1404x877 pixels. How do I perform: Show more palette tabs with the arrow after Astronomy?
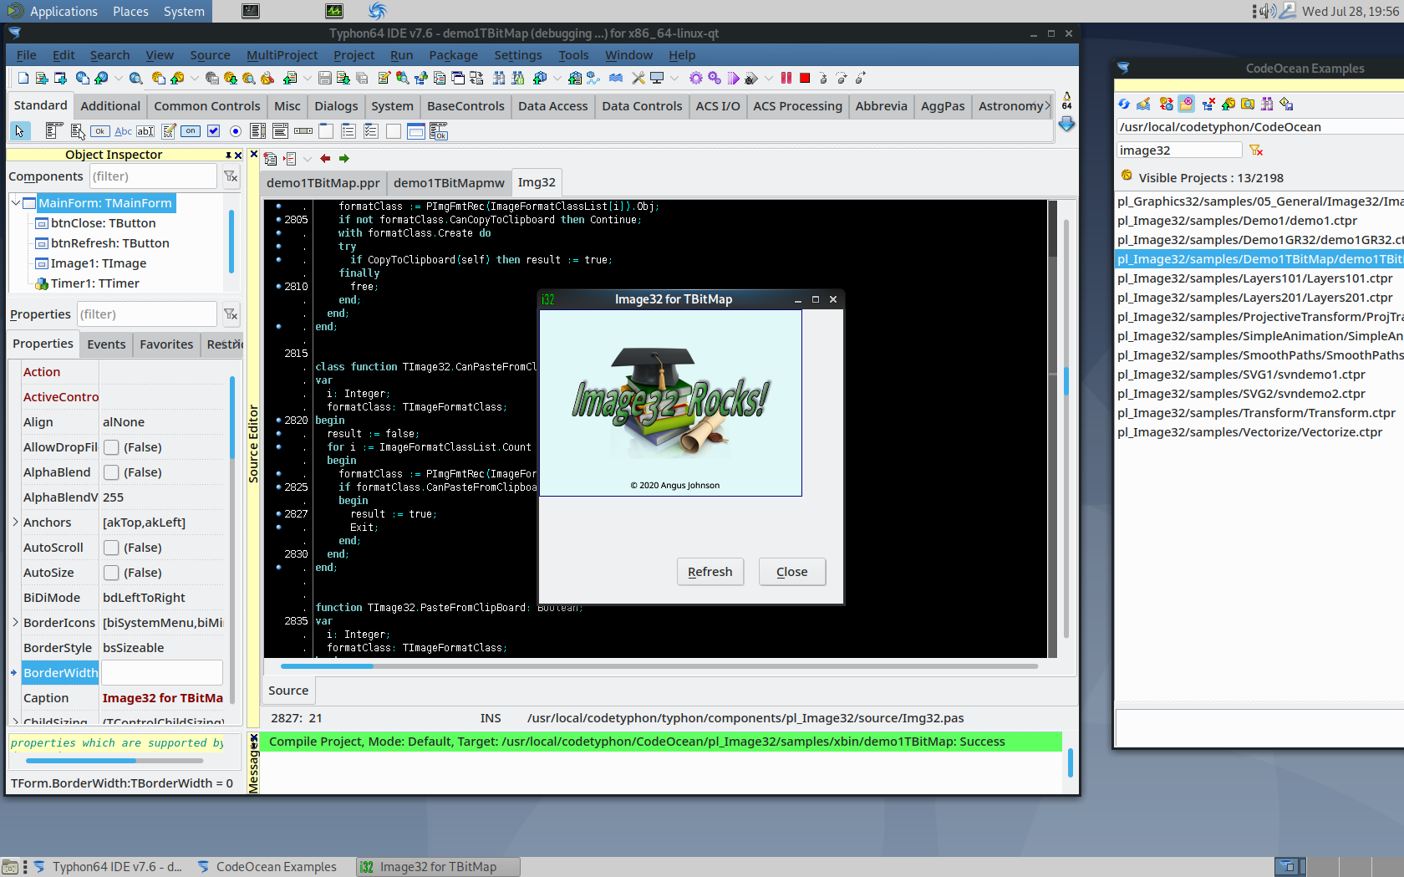[x=1047, y=106]
